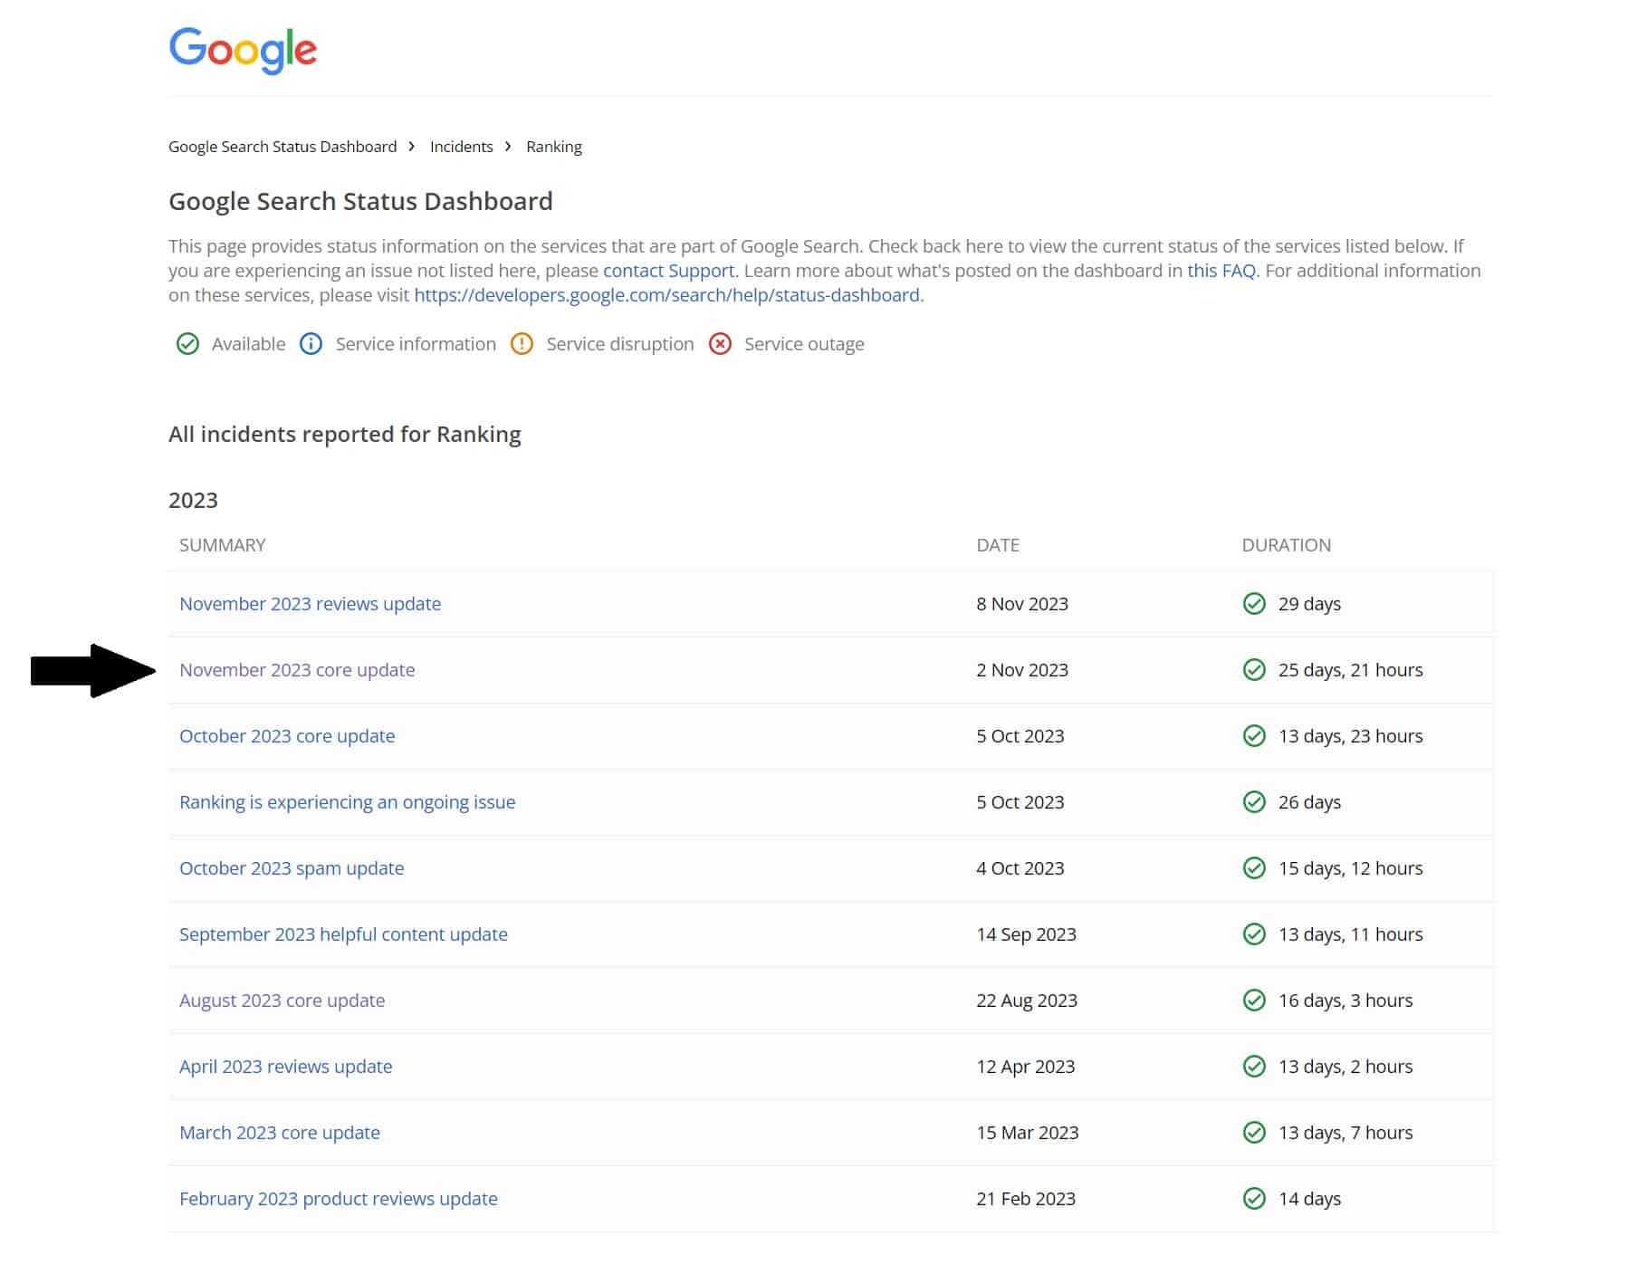1647x1274 pixels.
Task: Select the Ranking breadcrumb item
Action: click(x=554, y=147)
